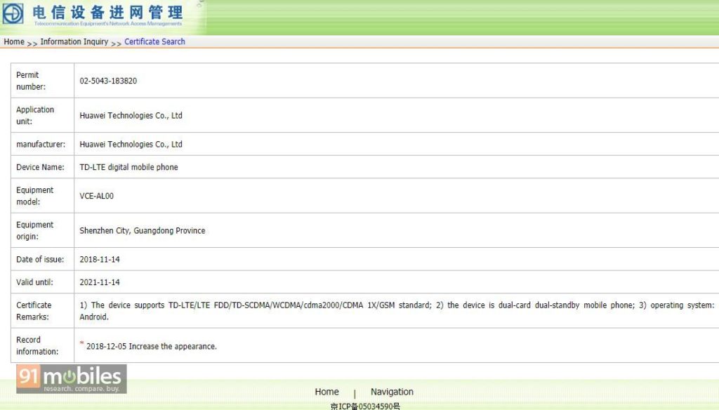
Task: Click the Application unit label
Action: tap(35, 116)
